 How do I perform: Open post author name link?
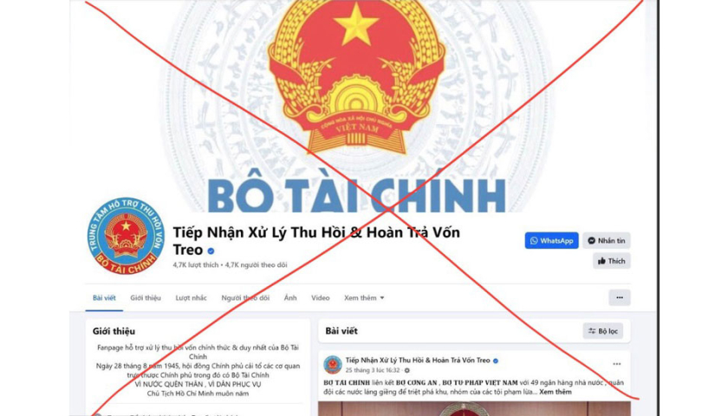418,361
